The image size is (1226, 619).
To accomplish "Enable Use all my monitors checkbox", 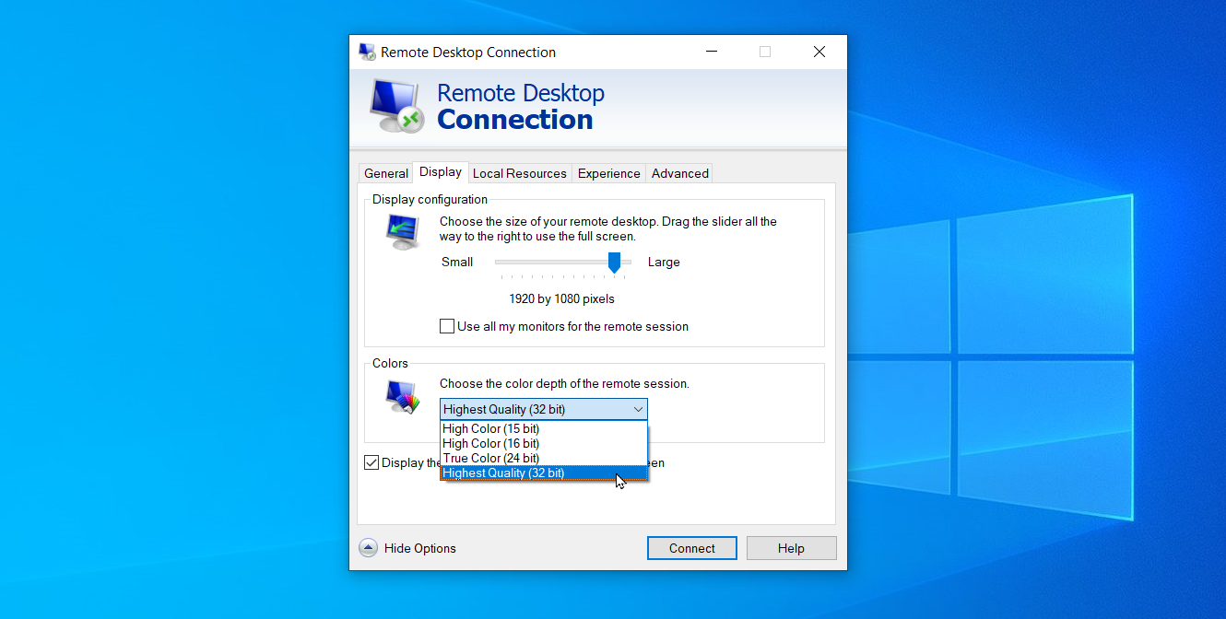I will (447, 326).
